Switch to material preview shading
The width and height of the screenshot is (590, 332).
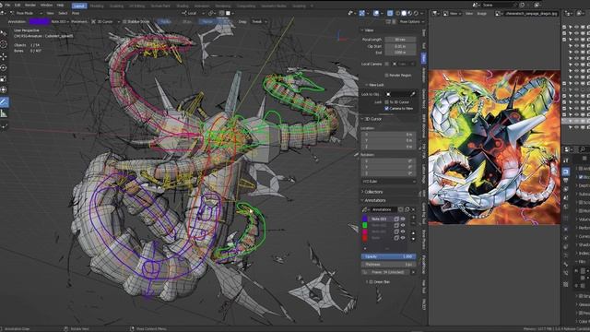pos(409,13)
